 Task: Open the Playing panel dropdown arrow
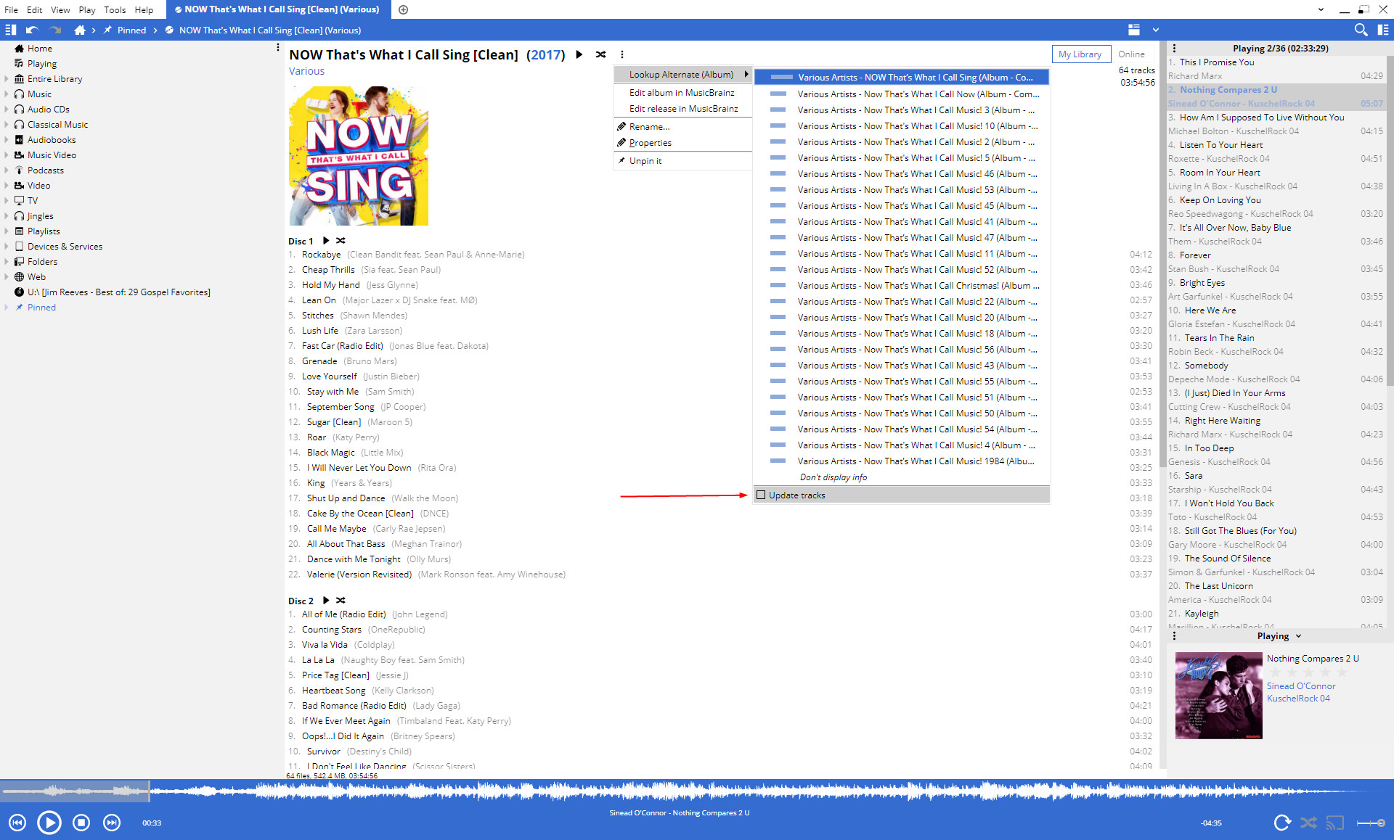1299,636
